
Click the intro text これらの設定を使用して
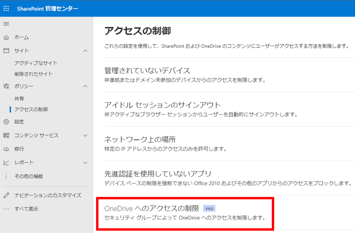click(227, 46)
